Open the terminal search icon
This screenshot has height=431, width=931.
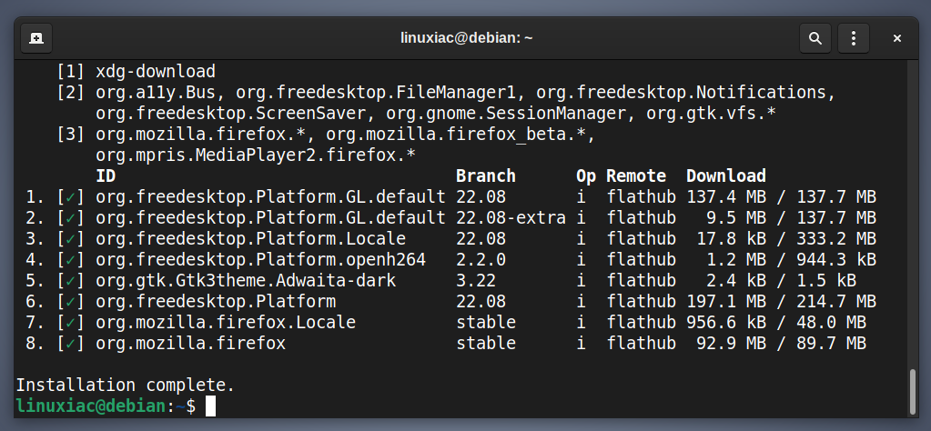pyautogui.click(x=815, y=38)
